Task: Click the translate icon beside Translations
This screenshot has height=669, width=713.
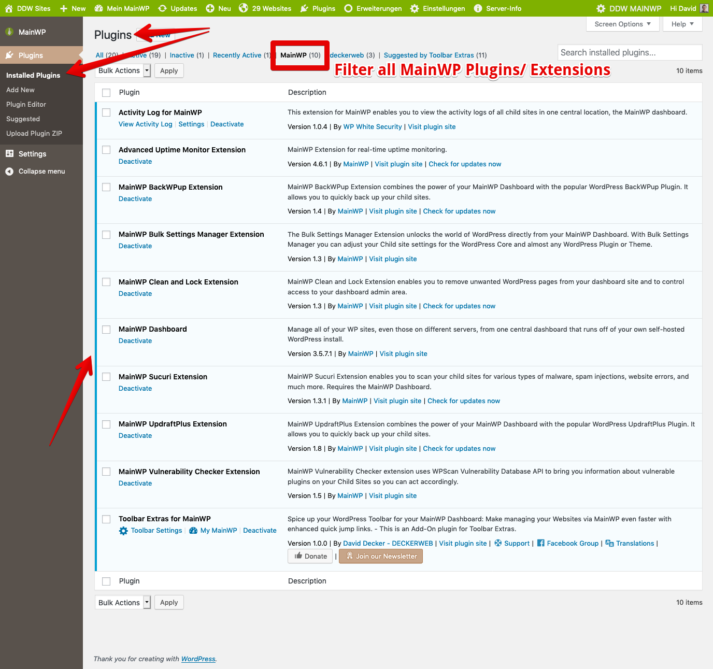Action: (610, 543)
